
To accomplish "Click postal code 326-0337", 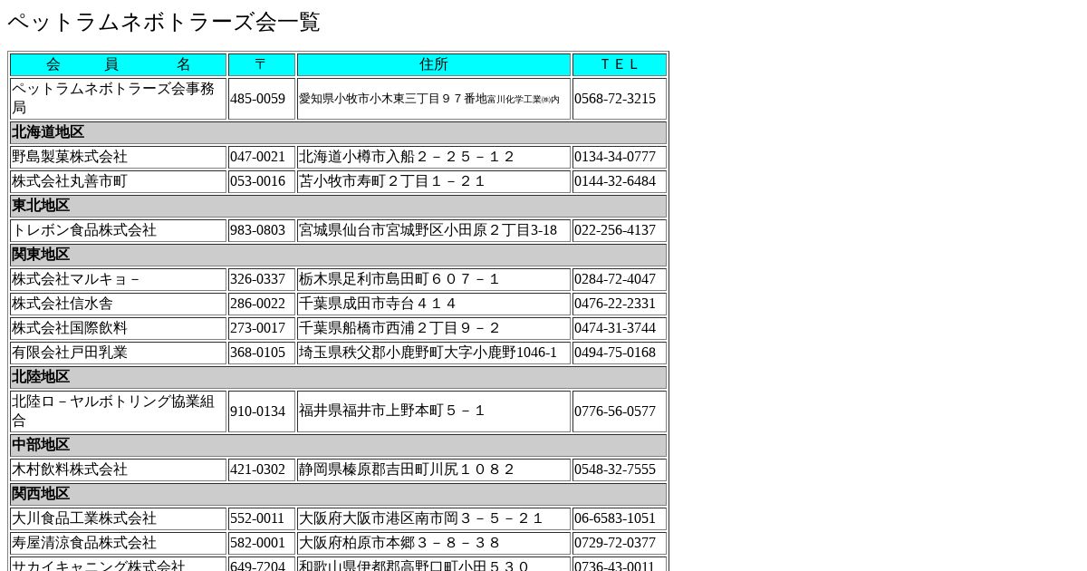I will (x=257, y=279).
